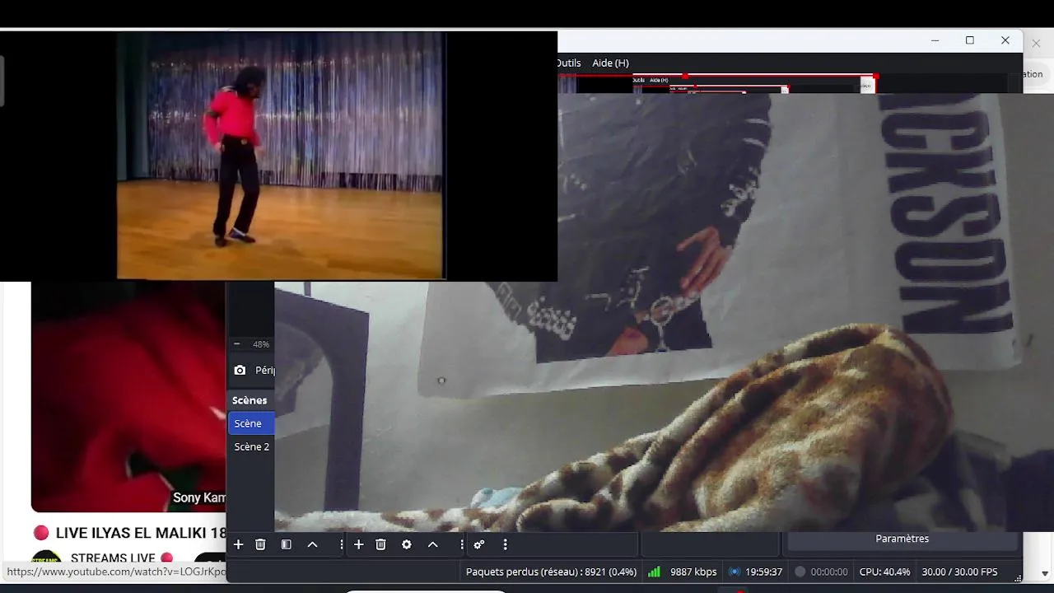
Task: Open scene filters in the Scènes toolbar
Action: tap(287, 544)
